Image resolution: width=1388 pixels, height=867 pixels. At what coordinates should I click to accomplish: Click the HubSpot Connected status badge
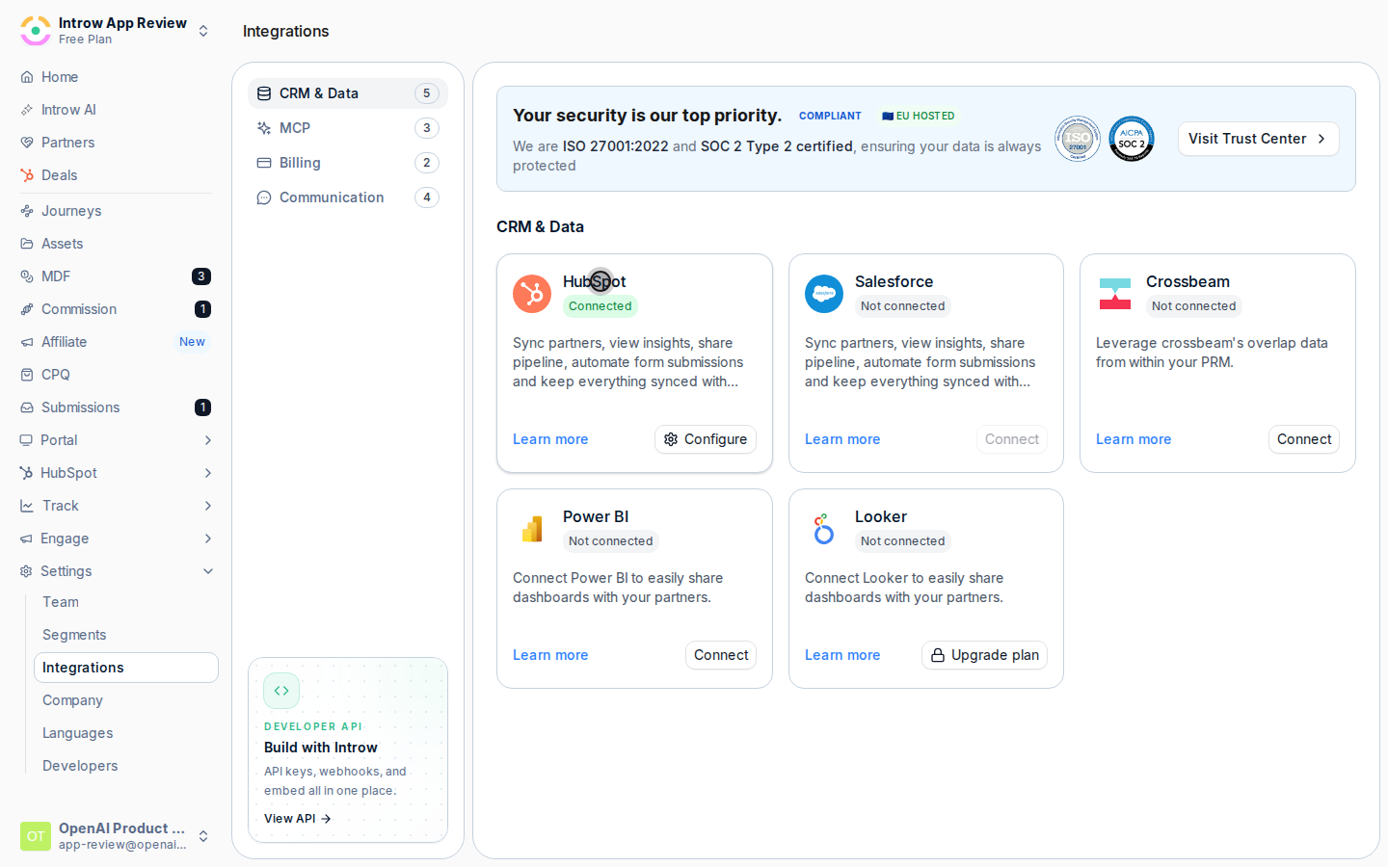(601, 306)
